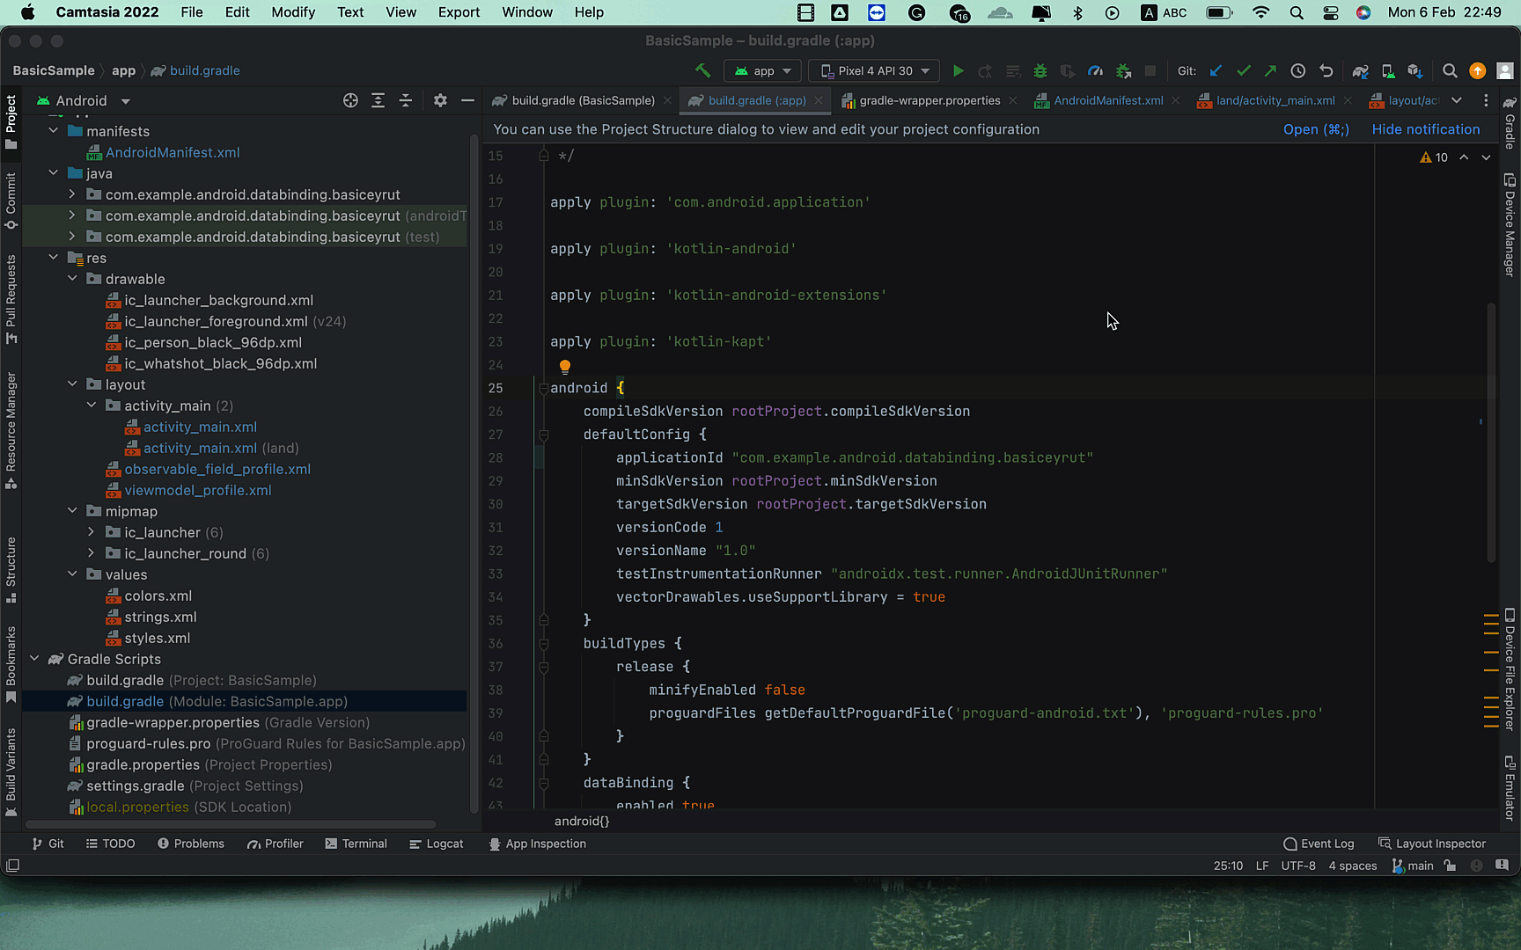Open the Pixel 4 API 30 device dropdown

click(874, 70)
